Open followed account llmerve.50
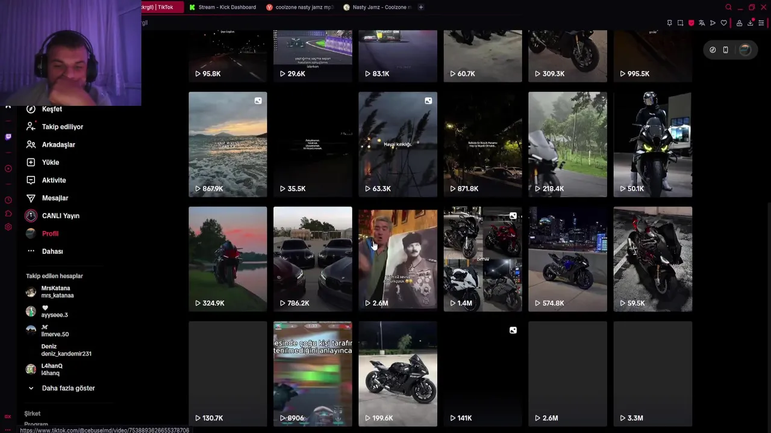771x433 pixels. [48, 331]
